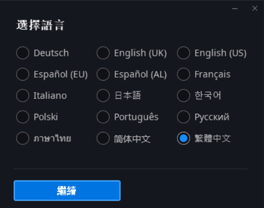
Task: Close the language selection dialog
Action: click(x=254, y=8)
